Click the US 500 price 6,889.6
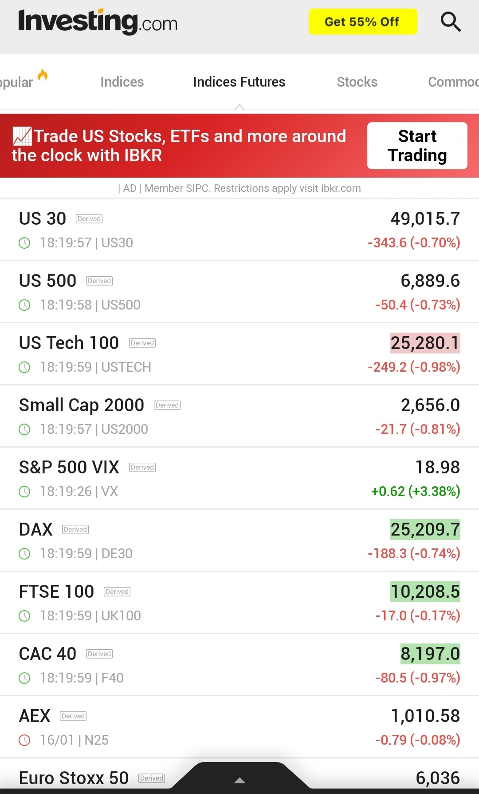479x794 pixels. point(430,281)
